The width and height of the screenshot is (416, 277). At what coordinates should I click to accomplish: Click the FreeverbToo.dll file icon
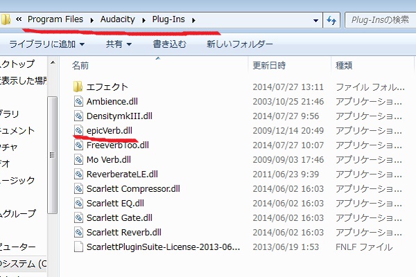tap(78, 145)
